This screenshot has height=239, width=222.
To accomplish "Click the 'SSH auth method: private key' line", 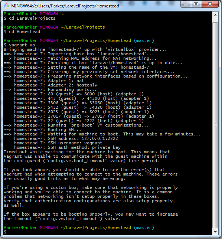I will click(x=68, y=147).
